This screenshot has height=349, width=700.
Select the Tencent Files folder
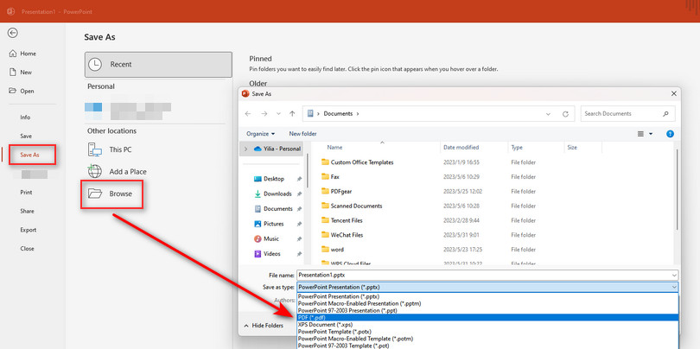342,220
